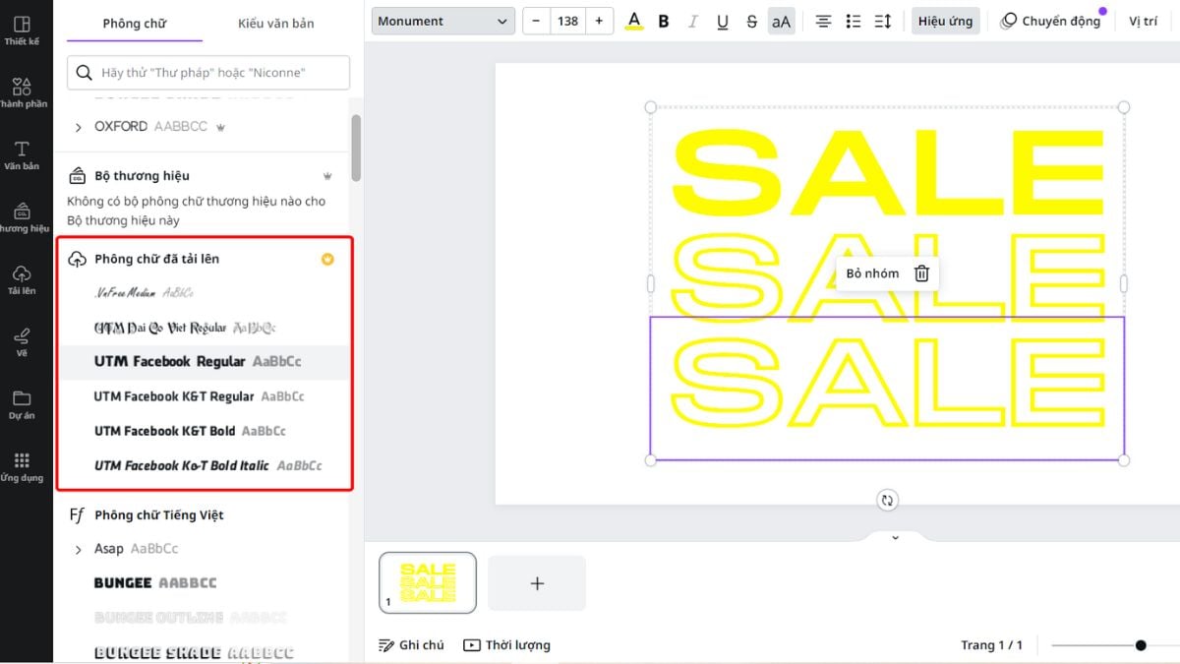Expand the OXFORD font family
Viewport: 1180px width, 664px height.
click(78, 127)
